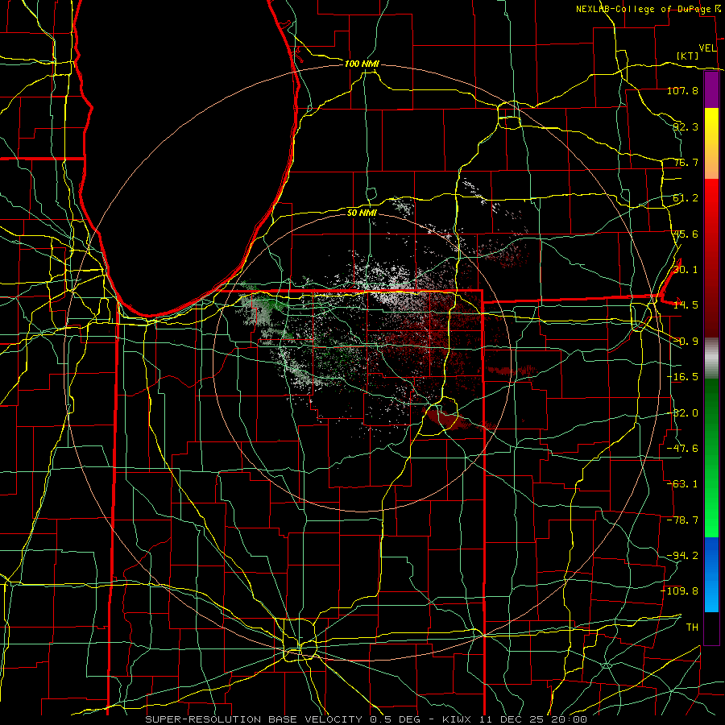Select the 61.2 velocity scale value
This screenshot has height=725, width=725.
[686, 198]
